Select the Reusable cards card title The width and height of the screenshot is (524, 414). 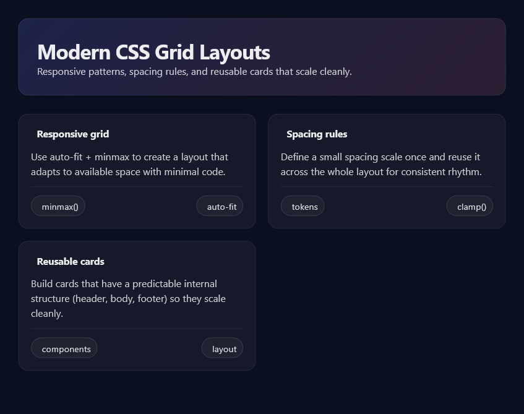71,262
